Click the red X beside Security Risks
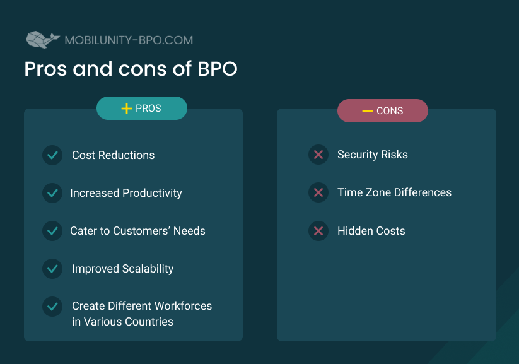 (x=318, y=155)
